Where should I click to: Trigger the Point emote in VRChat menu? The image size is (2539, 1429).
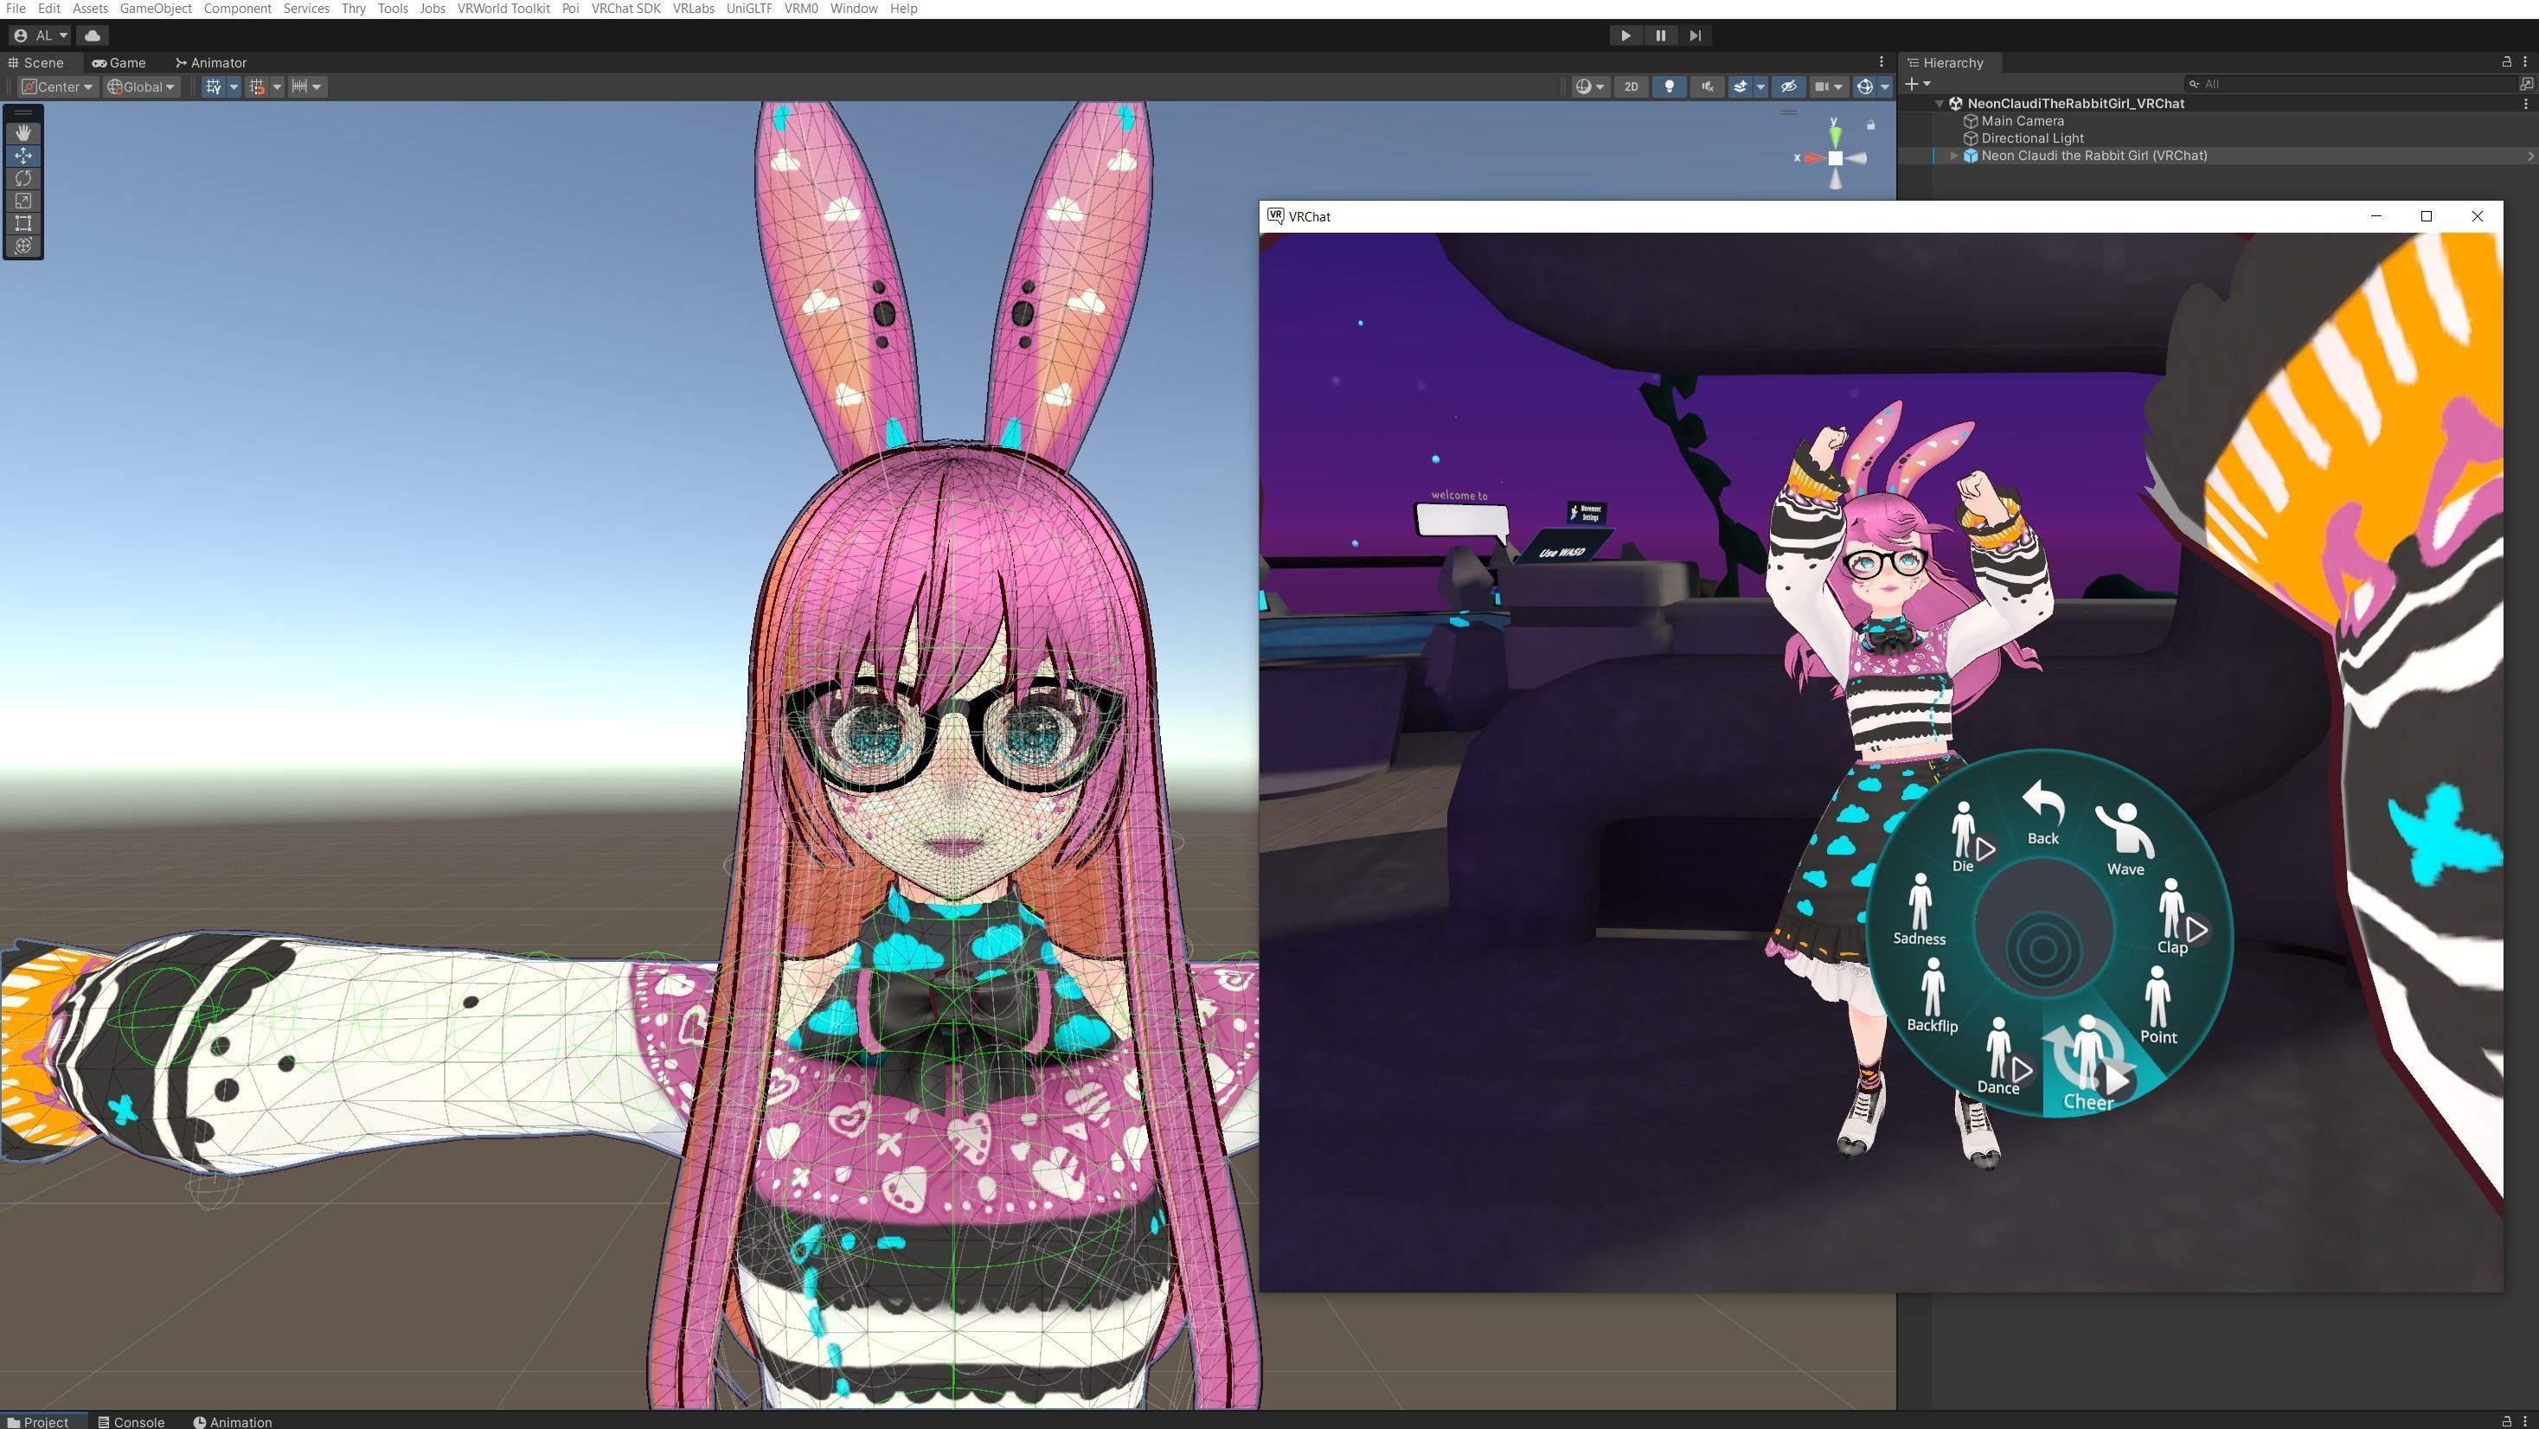point(2158,1005)
